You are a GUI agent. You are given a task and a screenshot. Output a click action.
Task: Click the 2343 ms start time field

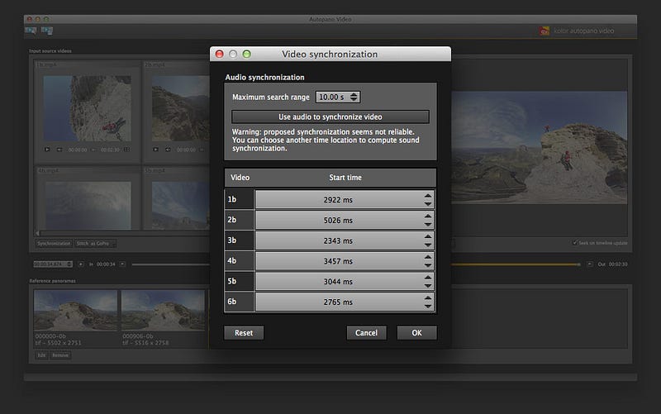pos(345,240)
